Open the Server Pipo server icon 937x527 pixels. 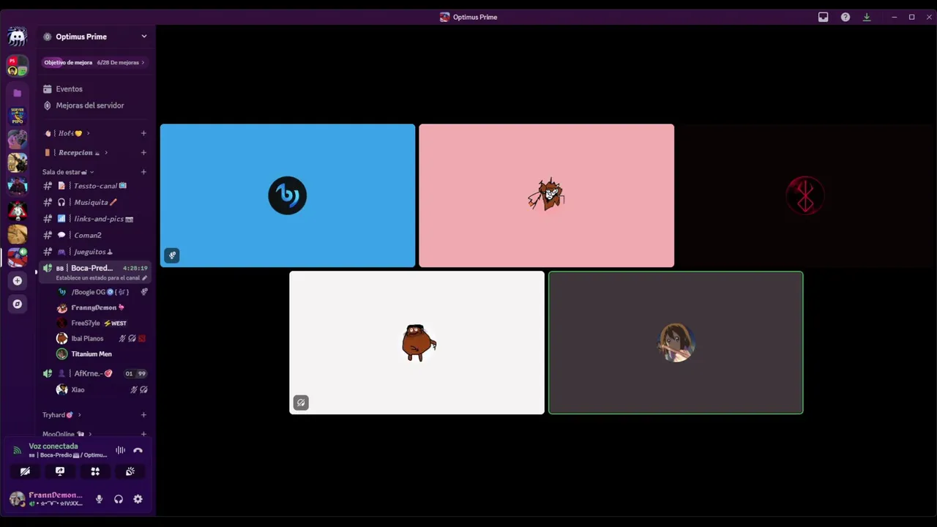17,116
